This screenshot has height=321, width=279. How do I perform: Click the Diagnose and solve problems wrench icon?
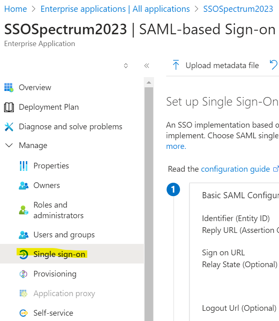point(9,127)
